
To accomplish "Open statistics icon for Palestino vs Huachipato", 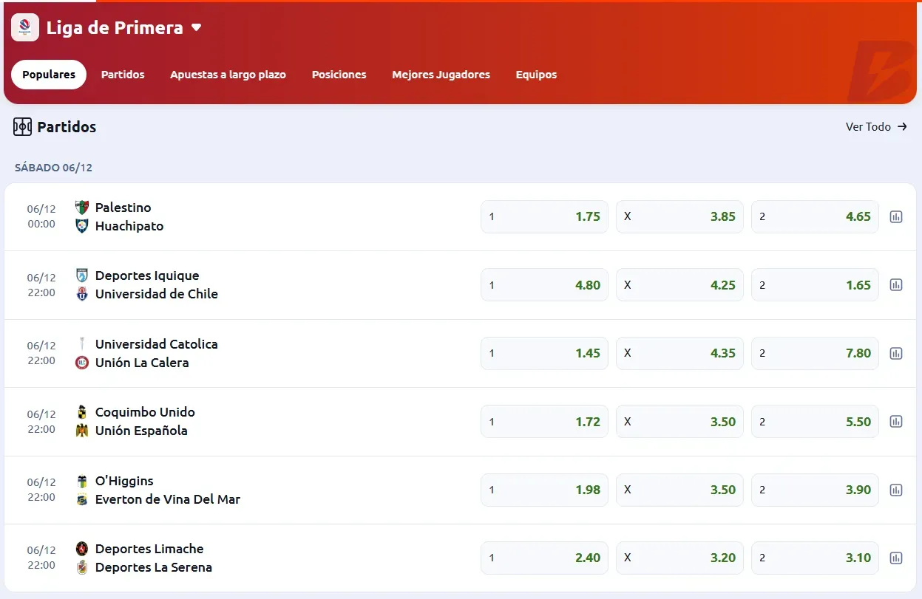I will (x=895, y=217).
